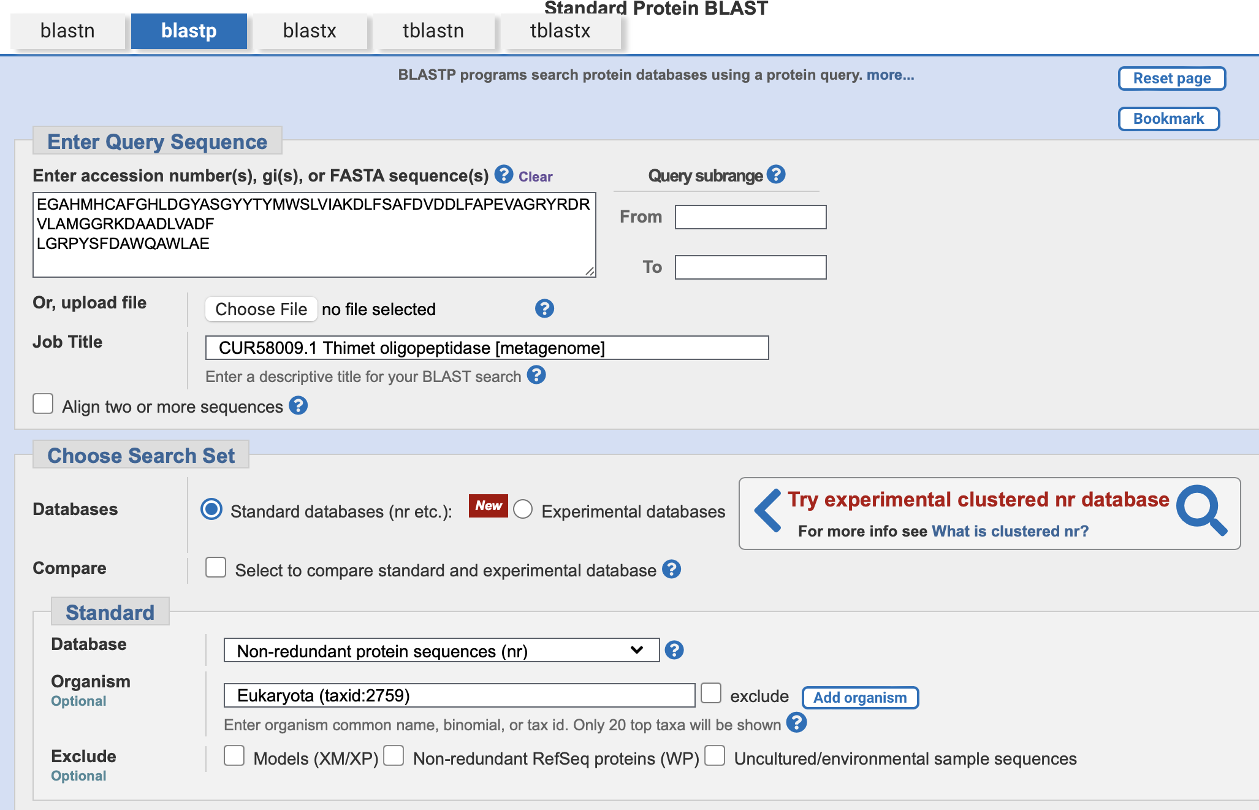1259x810 pixels.
Task: Click the 'no file selected' text
Action: coord(379,309)
